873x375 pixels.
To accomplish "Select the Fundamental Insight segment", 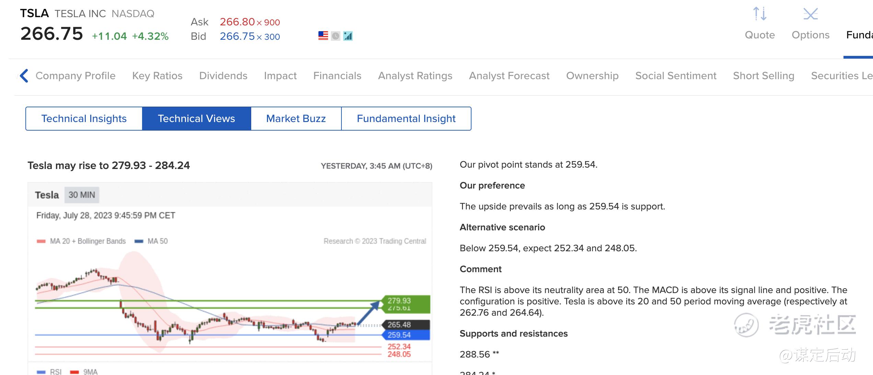I will click(406, 119).
